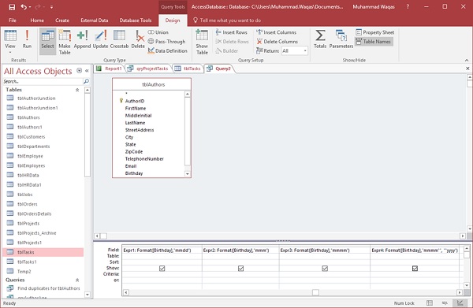Screen dimensions: 473x308
Task: Click design grid horizontal scrollbar thumb
Action: (x=315, y=292)
